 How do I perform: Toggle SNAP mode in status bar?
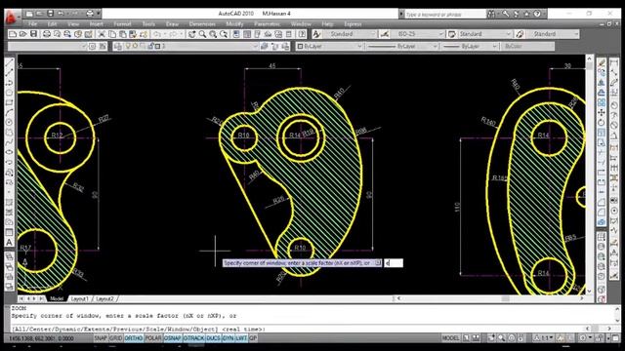tap(101, 338)
